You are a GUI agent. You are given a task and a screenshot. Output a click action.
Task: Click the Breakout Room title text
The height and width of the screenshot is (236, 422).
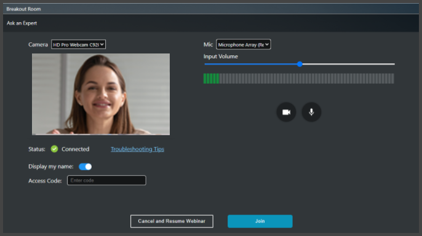click(23, 9)
